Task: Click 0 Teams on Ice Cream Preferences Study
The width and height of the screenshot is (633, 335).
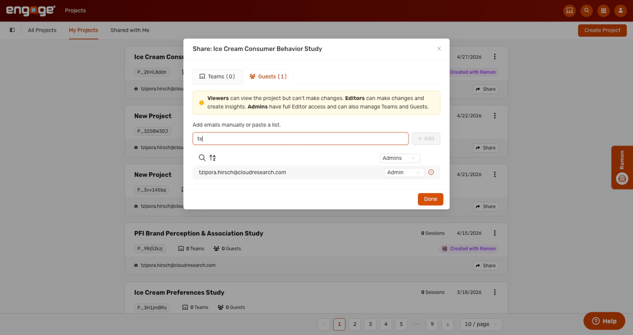Action: coord(195,307)
